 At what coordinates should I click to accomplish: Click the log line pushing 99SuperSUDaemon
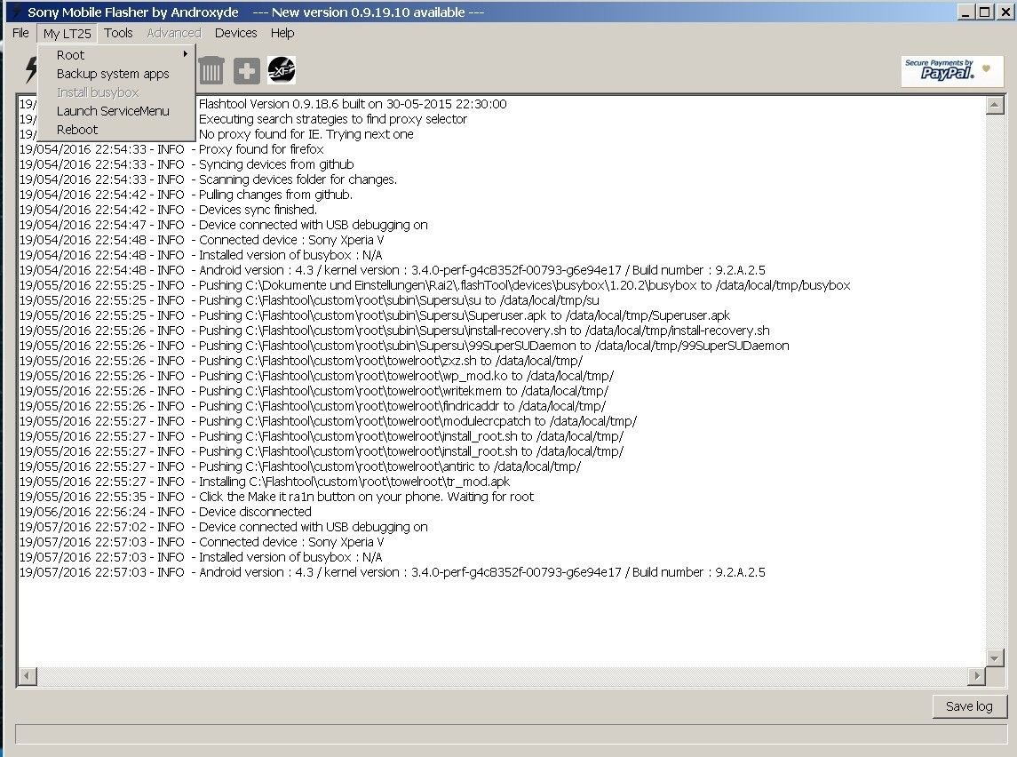tap(404, 346)
